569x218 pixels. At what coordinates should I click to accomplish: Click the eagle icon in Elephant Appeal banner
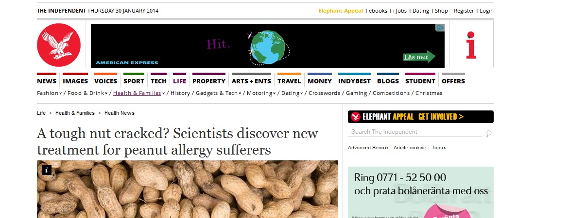coord(356,116)
